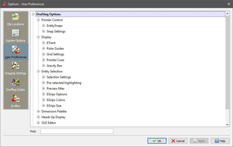Open the Drawing Settings icon

click(16, 66)
